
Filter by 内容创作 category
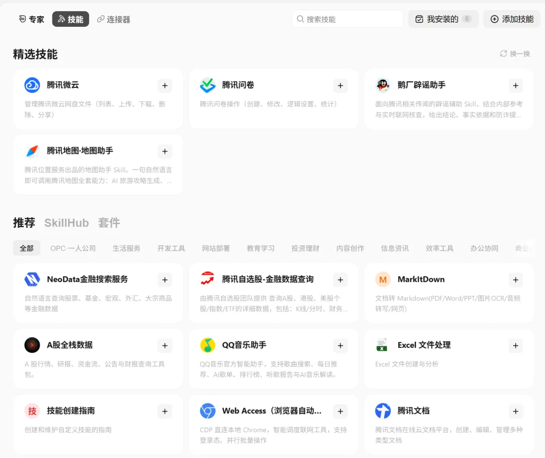coord(350,248)
